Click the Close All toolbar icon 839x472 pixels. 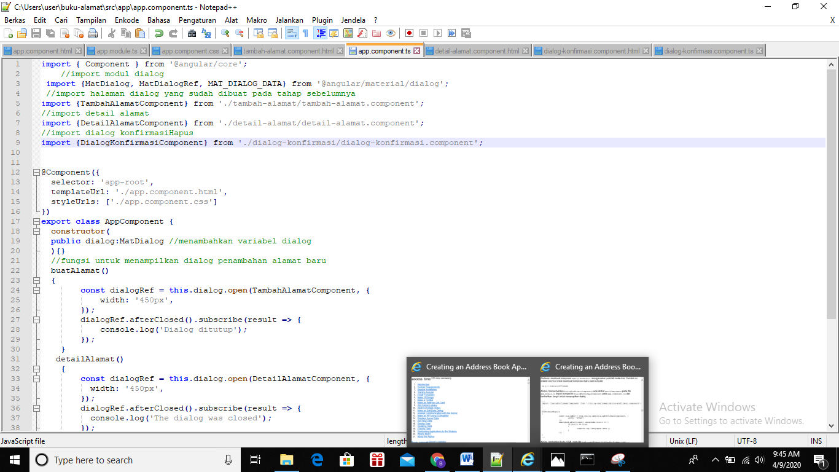79,33
